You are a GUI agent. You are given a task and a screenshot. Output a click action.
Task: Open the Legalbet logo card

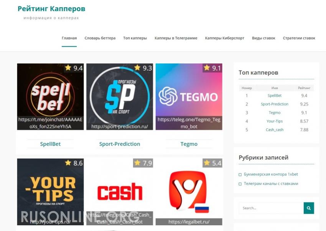[x=189, y=192]
